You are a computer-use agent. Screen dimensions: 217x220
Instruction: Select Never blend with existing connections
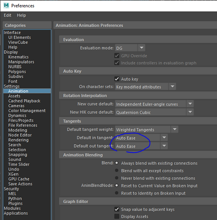117,178
